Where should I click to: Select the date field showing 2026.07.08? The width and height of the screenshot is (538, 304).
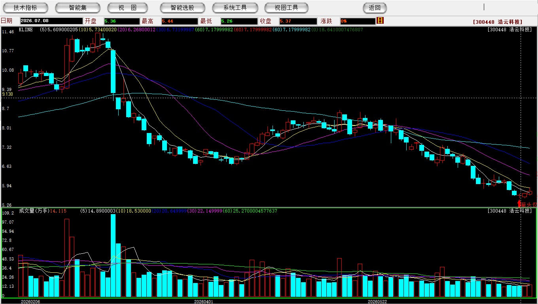51,21
